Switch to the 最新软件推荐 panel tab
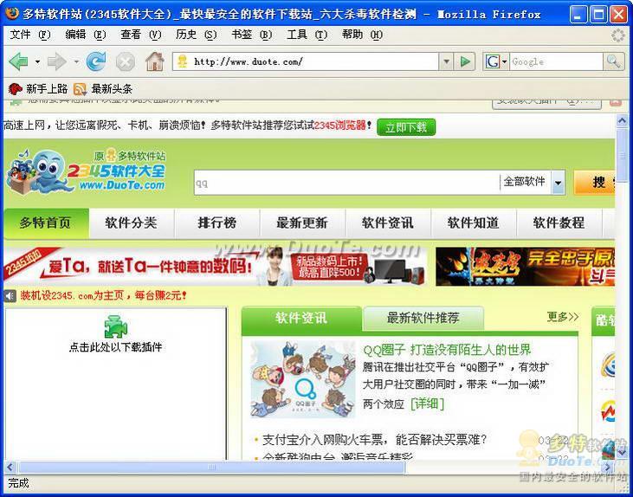This screenshot has height=497, width=633. [423, 318]
